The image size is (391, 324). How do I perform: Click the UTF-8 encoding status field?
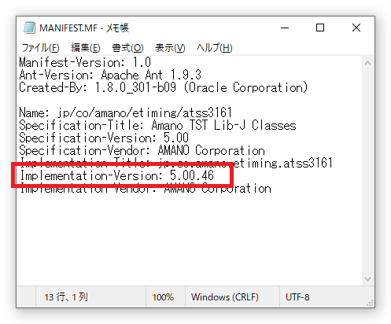pos(297,297)
